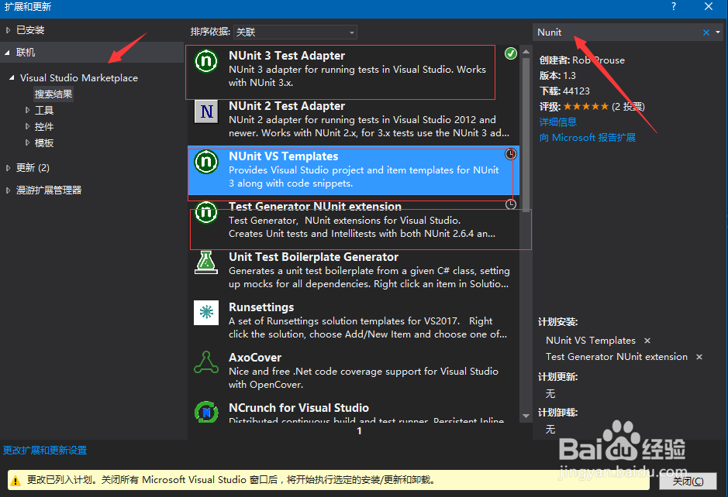The width and height of the screenshot is (728, 497).
Task: Open 向 Microsoft 报告扩展 link
Action: 588,138
